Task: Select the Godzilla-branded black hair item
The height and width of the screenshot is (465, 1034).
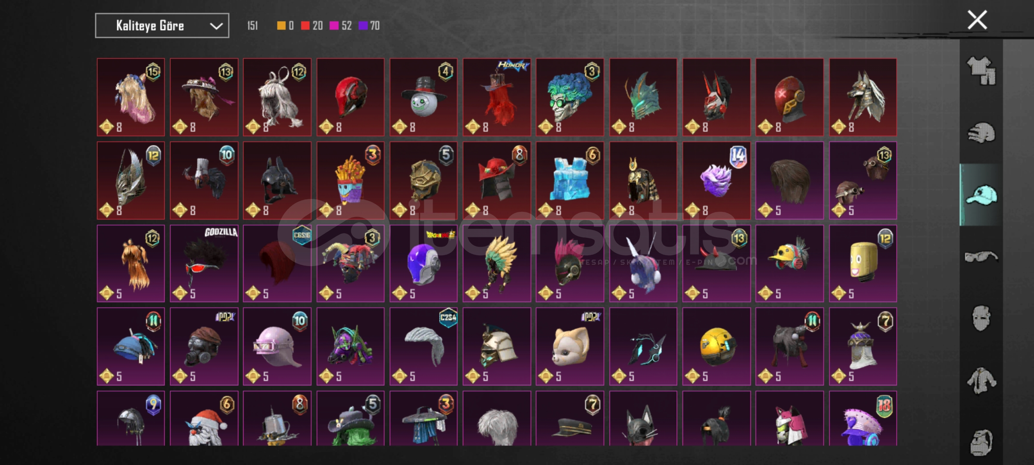Action: [x=204, y=263]
